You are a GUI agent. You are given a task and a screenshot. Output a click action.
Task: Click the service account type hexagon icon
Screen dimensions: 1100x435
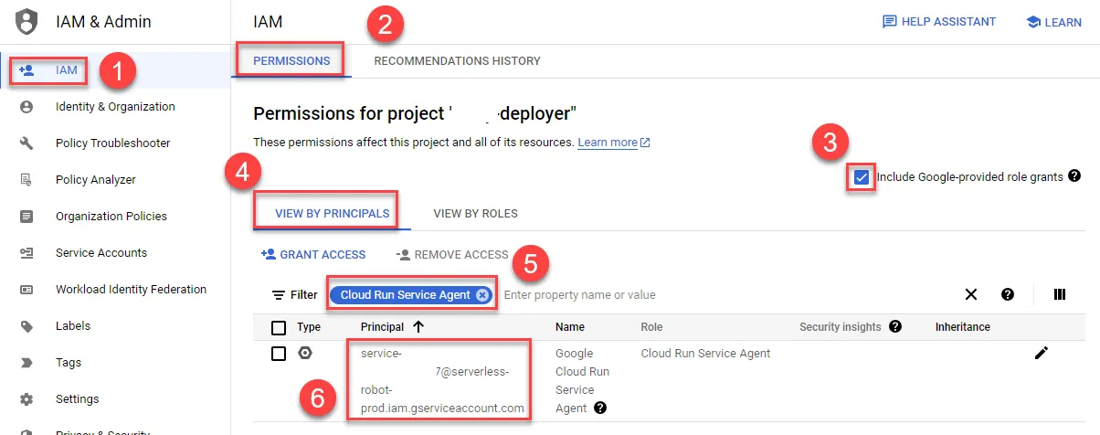click(305, 353)
